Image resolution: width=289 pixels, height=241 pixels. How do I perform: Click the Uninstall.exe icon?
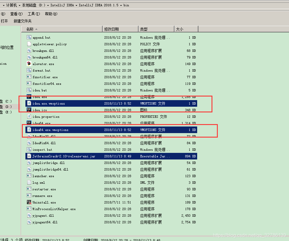(29, 202)
